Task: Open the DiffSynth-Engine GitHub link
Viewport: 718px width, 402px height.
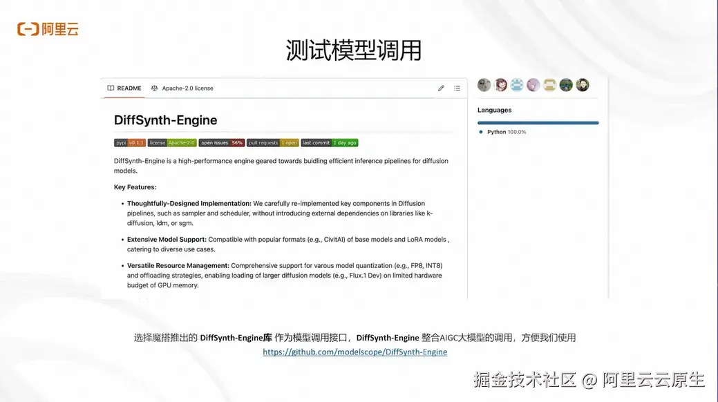Action: (x=355, y=352)
